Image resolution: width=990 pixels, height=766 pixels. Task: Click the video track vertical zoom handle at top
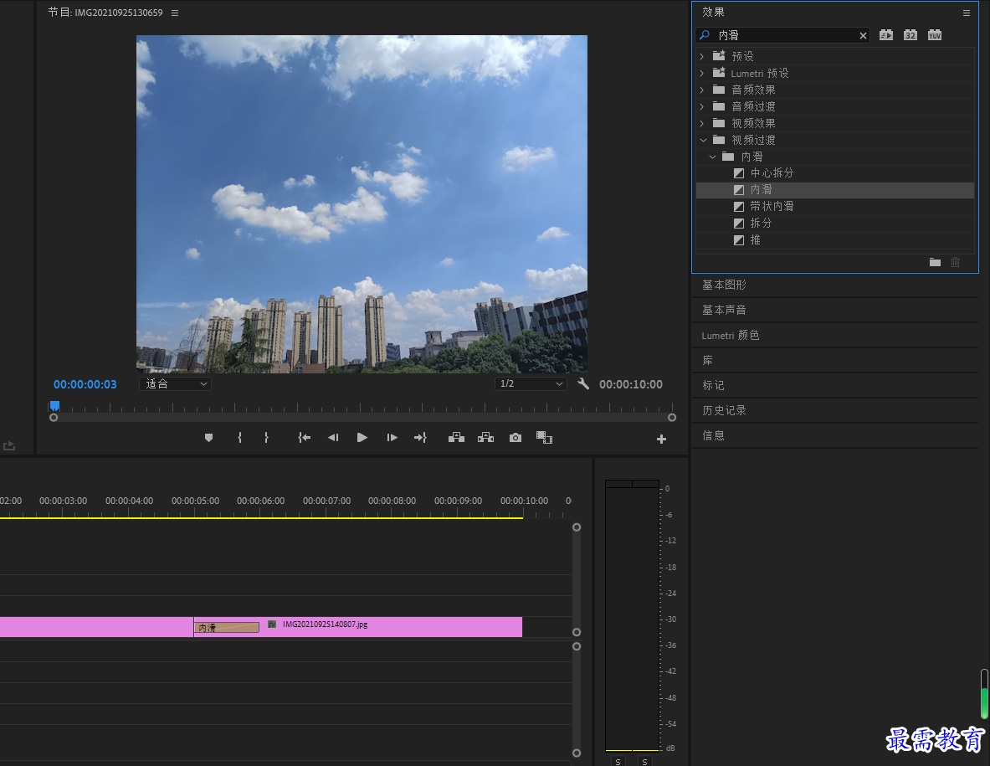[577, 527]
